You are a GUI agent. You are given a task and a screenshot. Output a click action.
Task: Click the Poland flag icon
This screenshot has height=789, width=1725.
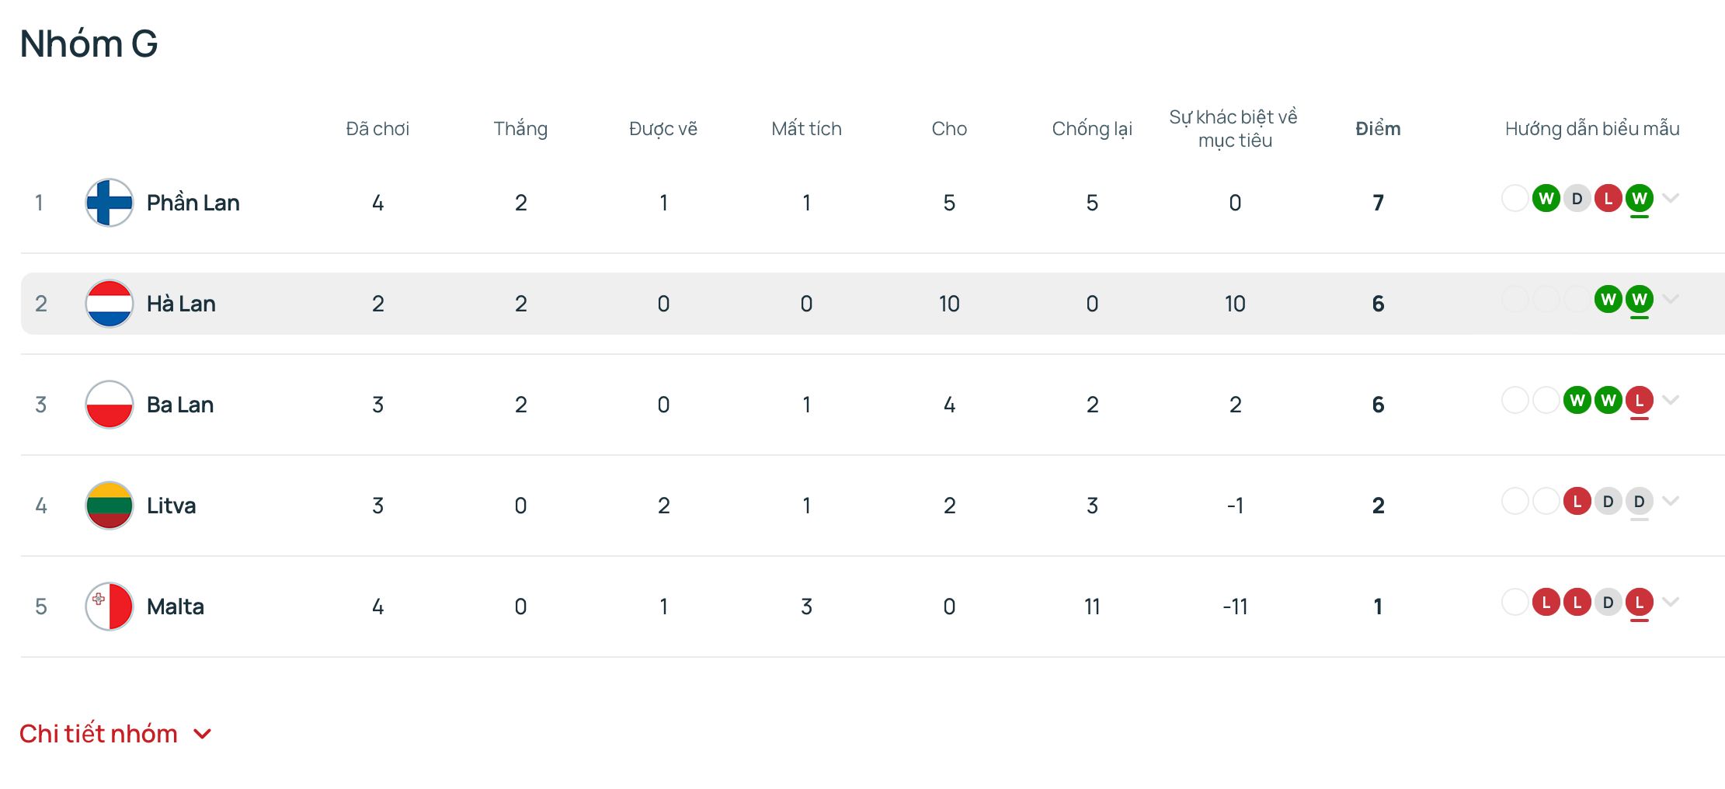tap(110, 405)
